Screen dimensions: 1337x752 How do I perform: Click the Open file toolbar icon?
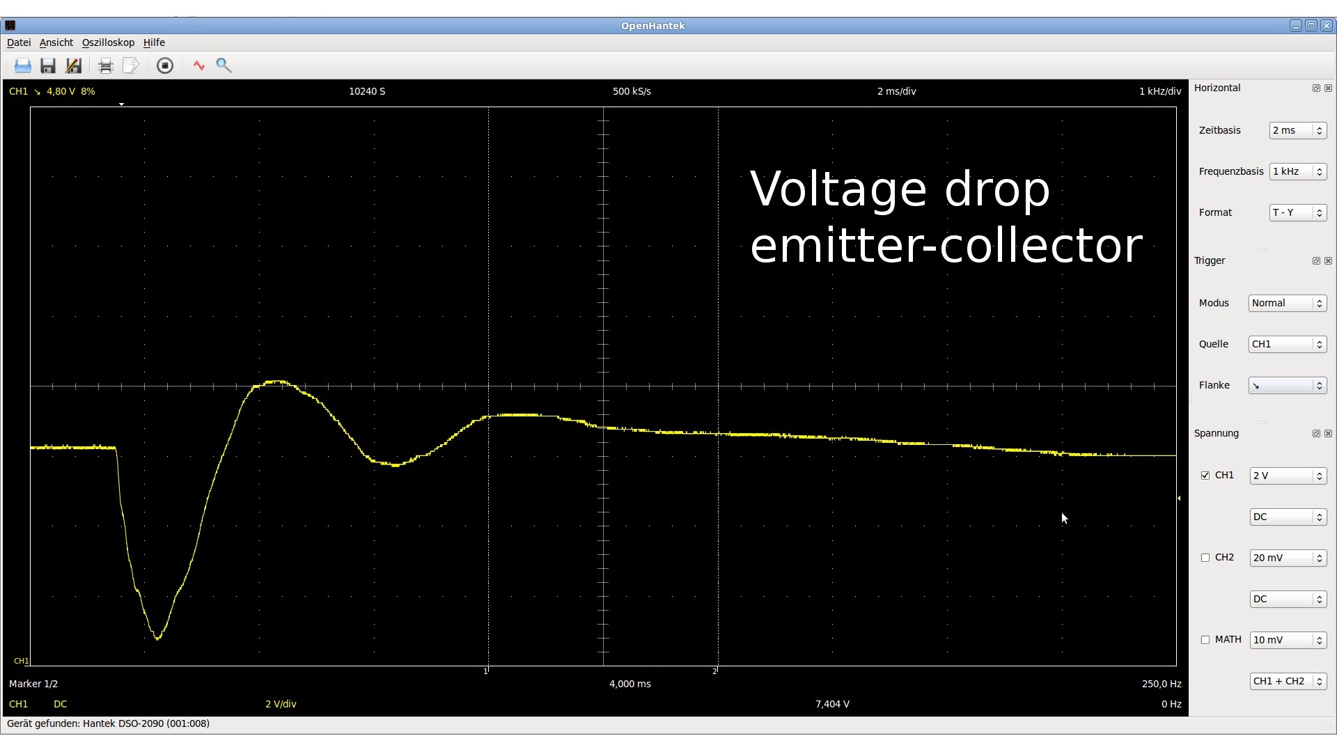23,65
